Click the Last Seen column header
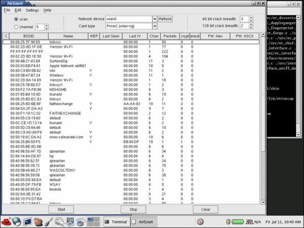The image size is (304, 228). pyautogui.click(x=111, y=36)
